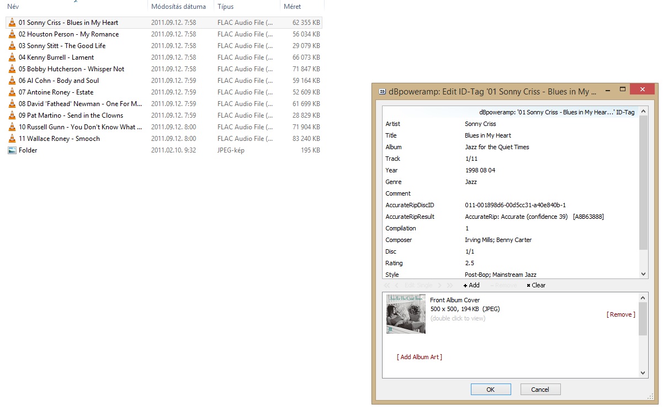Click VLC icon of 10 Russell Gunn file
The width and height of the screenshot is (663, 410).
pyautogui.click(x=12, y=127)
